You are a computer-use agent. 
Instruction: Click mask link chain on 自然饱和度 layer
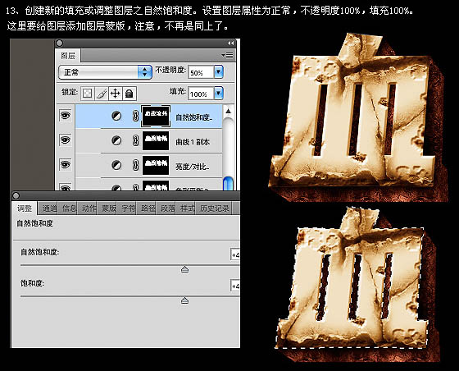135,116
